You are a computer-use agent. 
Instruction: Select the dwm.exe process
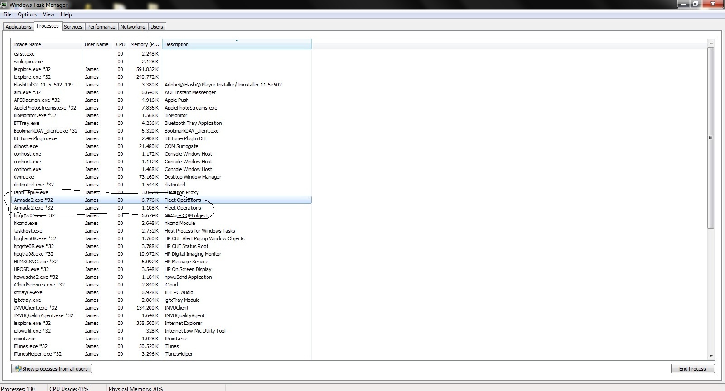(161, 177)
